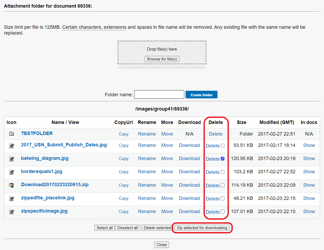The width and height of the screenshot is (324, 250).
Task: Move the TESTFOLDER folder
Action: click(167, 134)
